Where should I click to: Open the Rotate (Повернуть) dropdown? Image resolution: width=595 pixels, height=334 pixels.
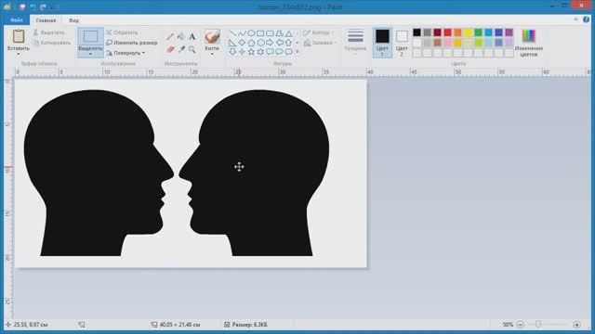pyautogui.click(x=126, y=53)
